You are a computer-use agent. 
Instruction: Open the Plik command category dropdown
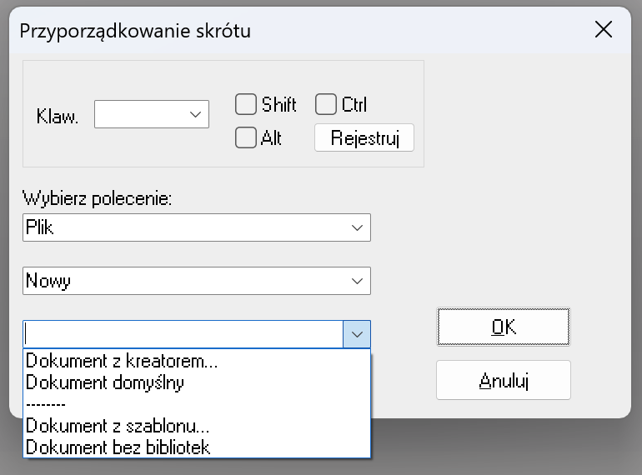(x=197, y=227)
